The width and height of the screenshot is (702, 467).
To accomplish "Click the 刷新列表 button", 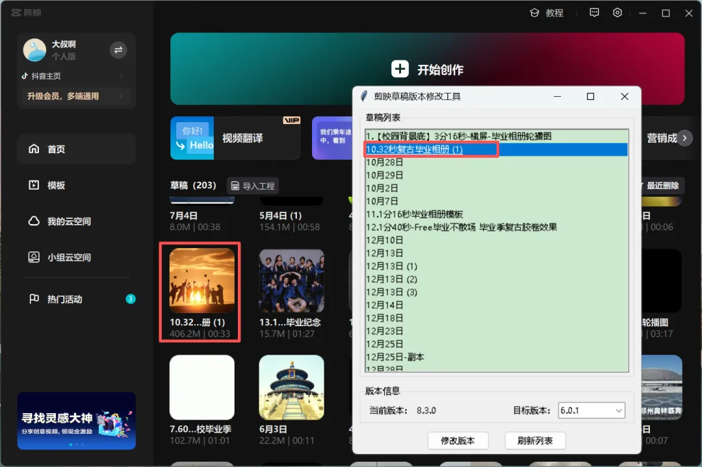I will pos(535,440).
